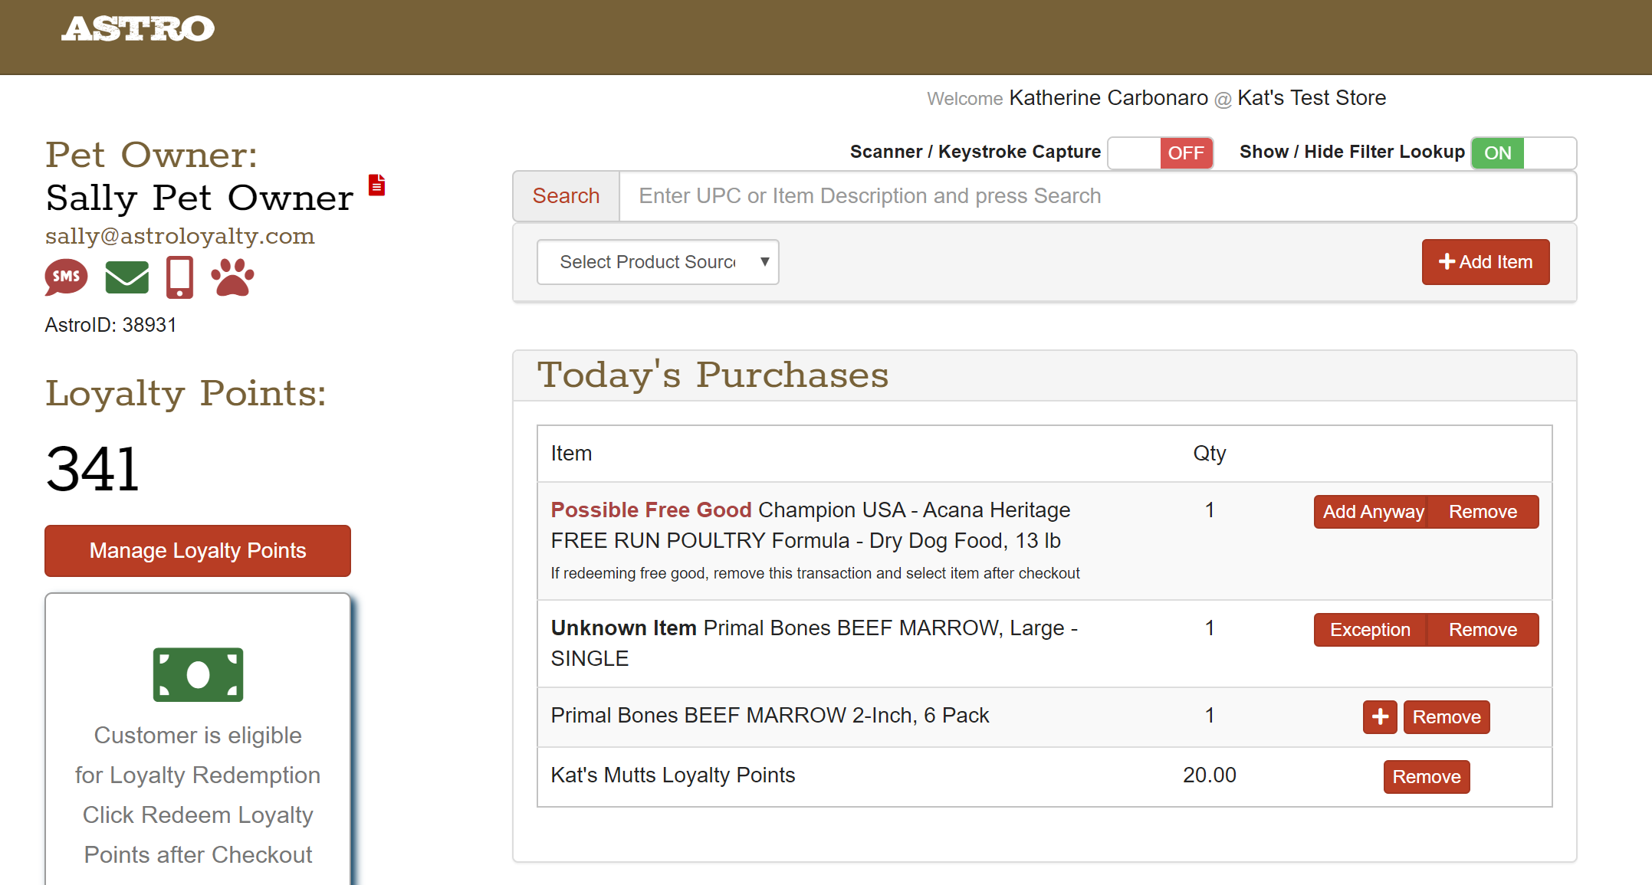Remove the Possible Free Good item
The image size is (1652, 885).
coord(1482,512)
